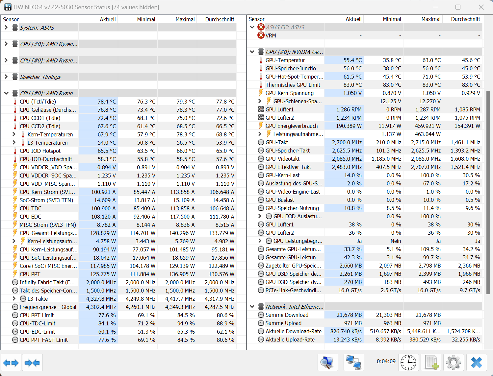Collapse the Network: Intel Etherne group

point(252,306)
